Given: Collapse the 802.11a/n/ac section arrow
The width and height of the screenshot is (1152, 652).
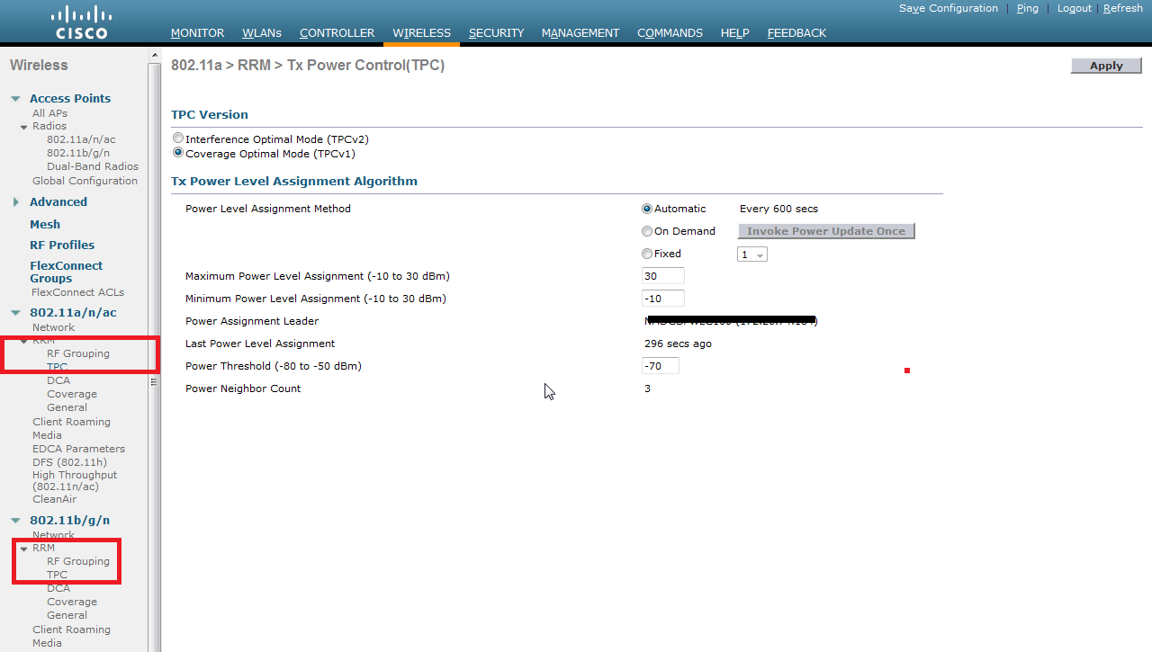Looking at the screenshot, I should 16,313.
